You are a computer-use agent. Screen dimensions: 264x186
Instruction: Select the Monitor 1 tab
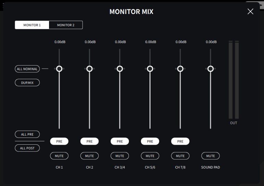point(32,25)
